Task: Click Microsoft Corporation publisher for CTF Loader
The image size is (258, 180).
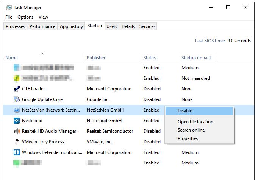Action: (x=109, y=89)
